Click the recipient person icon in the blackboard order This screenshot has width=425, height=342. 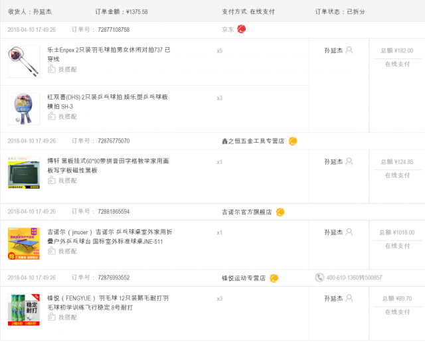pyautogui.click(x=349, y=161)
